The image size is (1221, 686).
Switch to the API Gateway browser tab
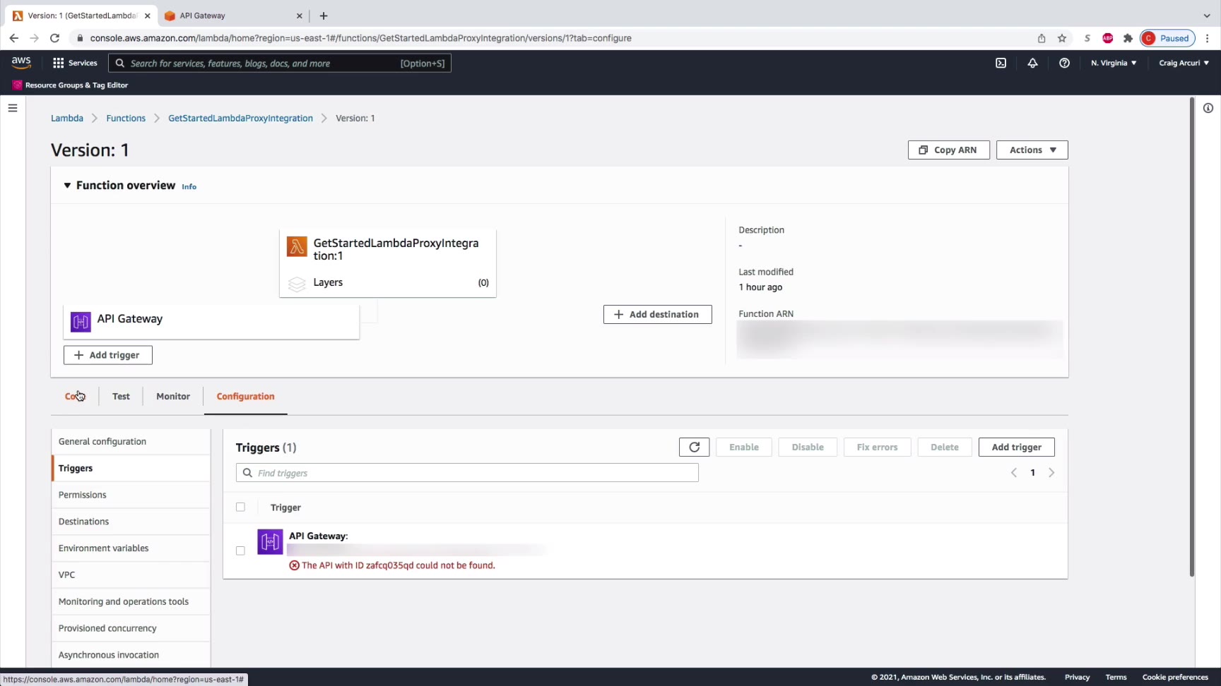(x=232, y=16)
